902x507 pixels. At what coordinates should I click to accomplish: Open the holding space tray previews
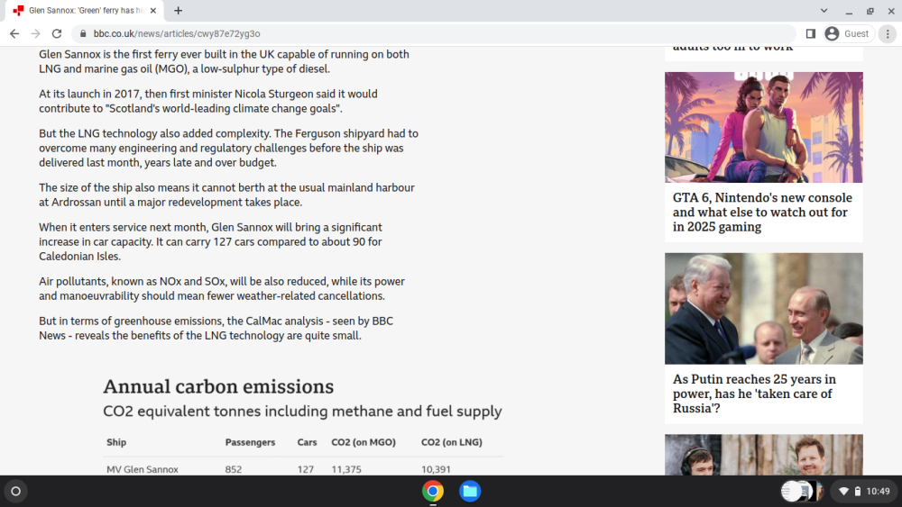coord(803,492)
